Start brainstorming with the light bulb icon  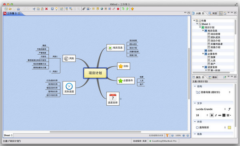(56, 9)
